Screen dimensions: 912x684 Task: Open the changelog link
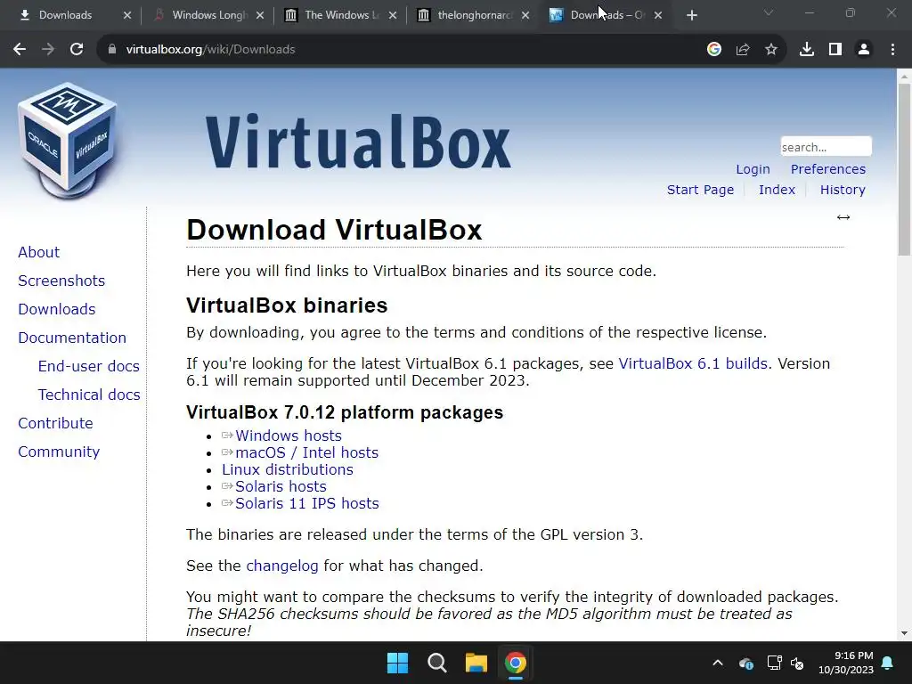click(x=282, y=566)
